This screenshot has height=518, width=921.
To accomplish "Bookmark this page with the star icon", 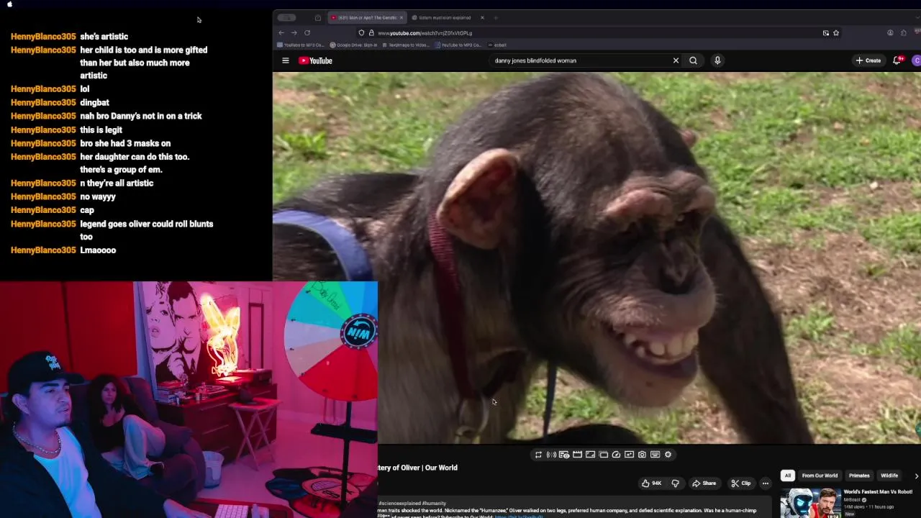I will coord(836,32).
